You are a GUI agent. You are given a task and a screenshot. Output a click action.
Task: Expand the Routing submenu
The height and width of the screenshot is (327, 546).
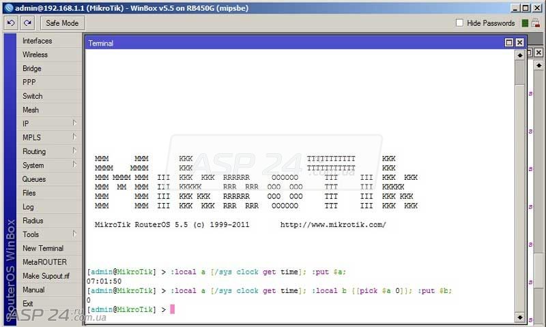tap(48, 151)
